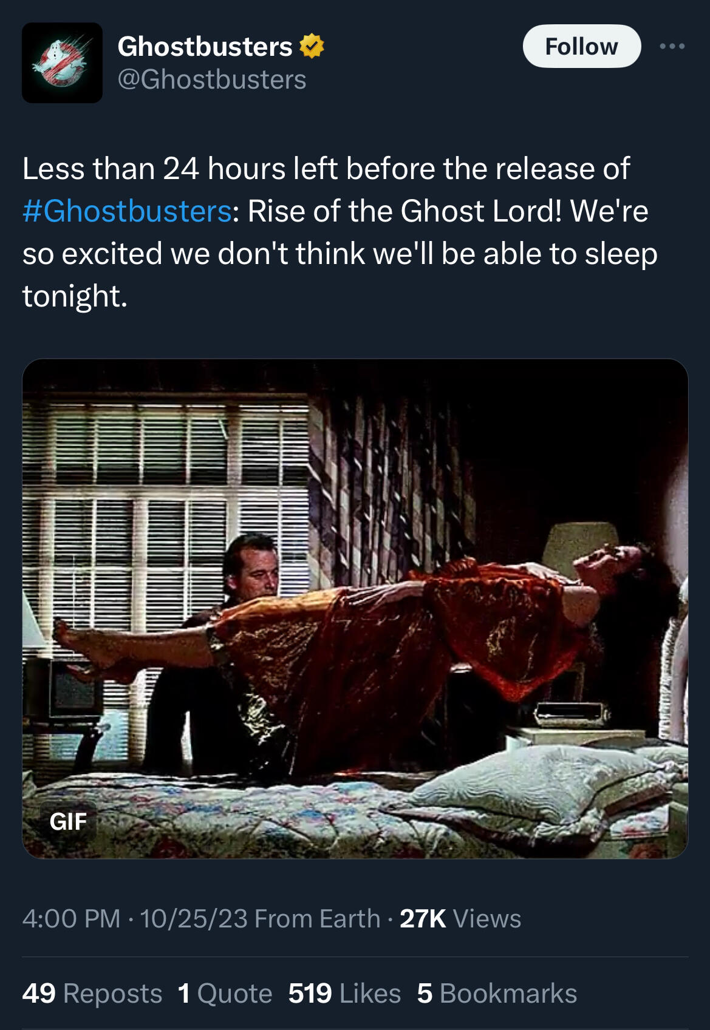This screenshot has height=1030, width=710.
Task: Click the 5 Bookmarks count
Action: (x=497, y=994)
